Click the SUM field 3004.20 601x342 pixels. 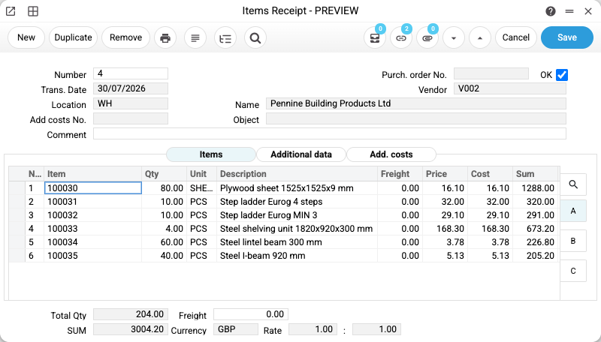[131, 329]
